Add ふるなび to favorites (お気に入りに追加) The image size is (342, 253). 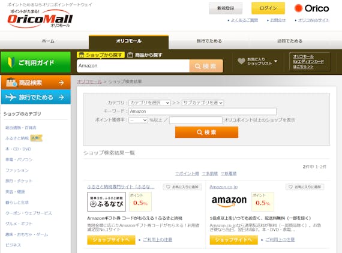click(182, 187)
